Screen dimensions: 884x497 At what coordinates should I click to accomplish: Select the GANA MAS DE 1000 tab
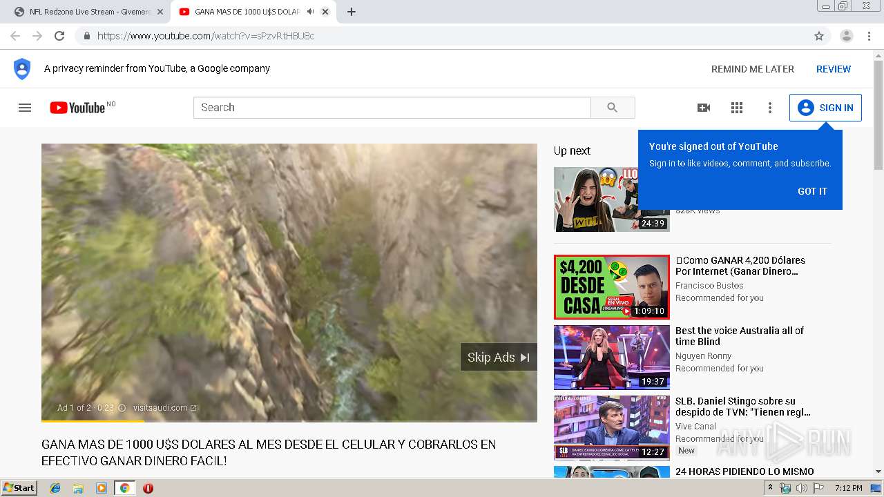pyautogui.click(x=253, y=12)
